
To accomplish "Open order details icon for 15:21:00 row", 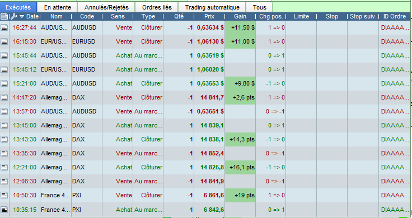I will coord(4,83).
